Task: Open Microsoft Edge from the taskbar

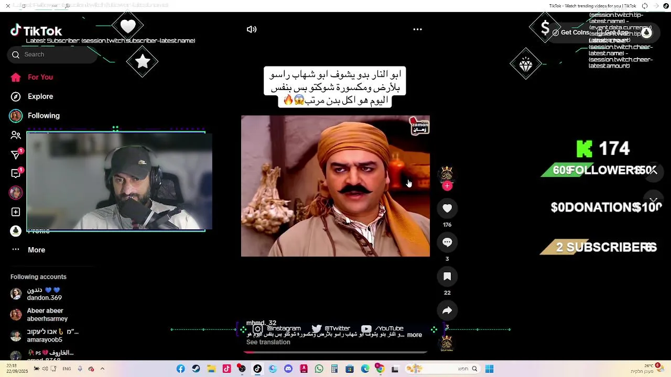Action: pos(365,369)
